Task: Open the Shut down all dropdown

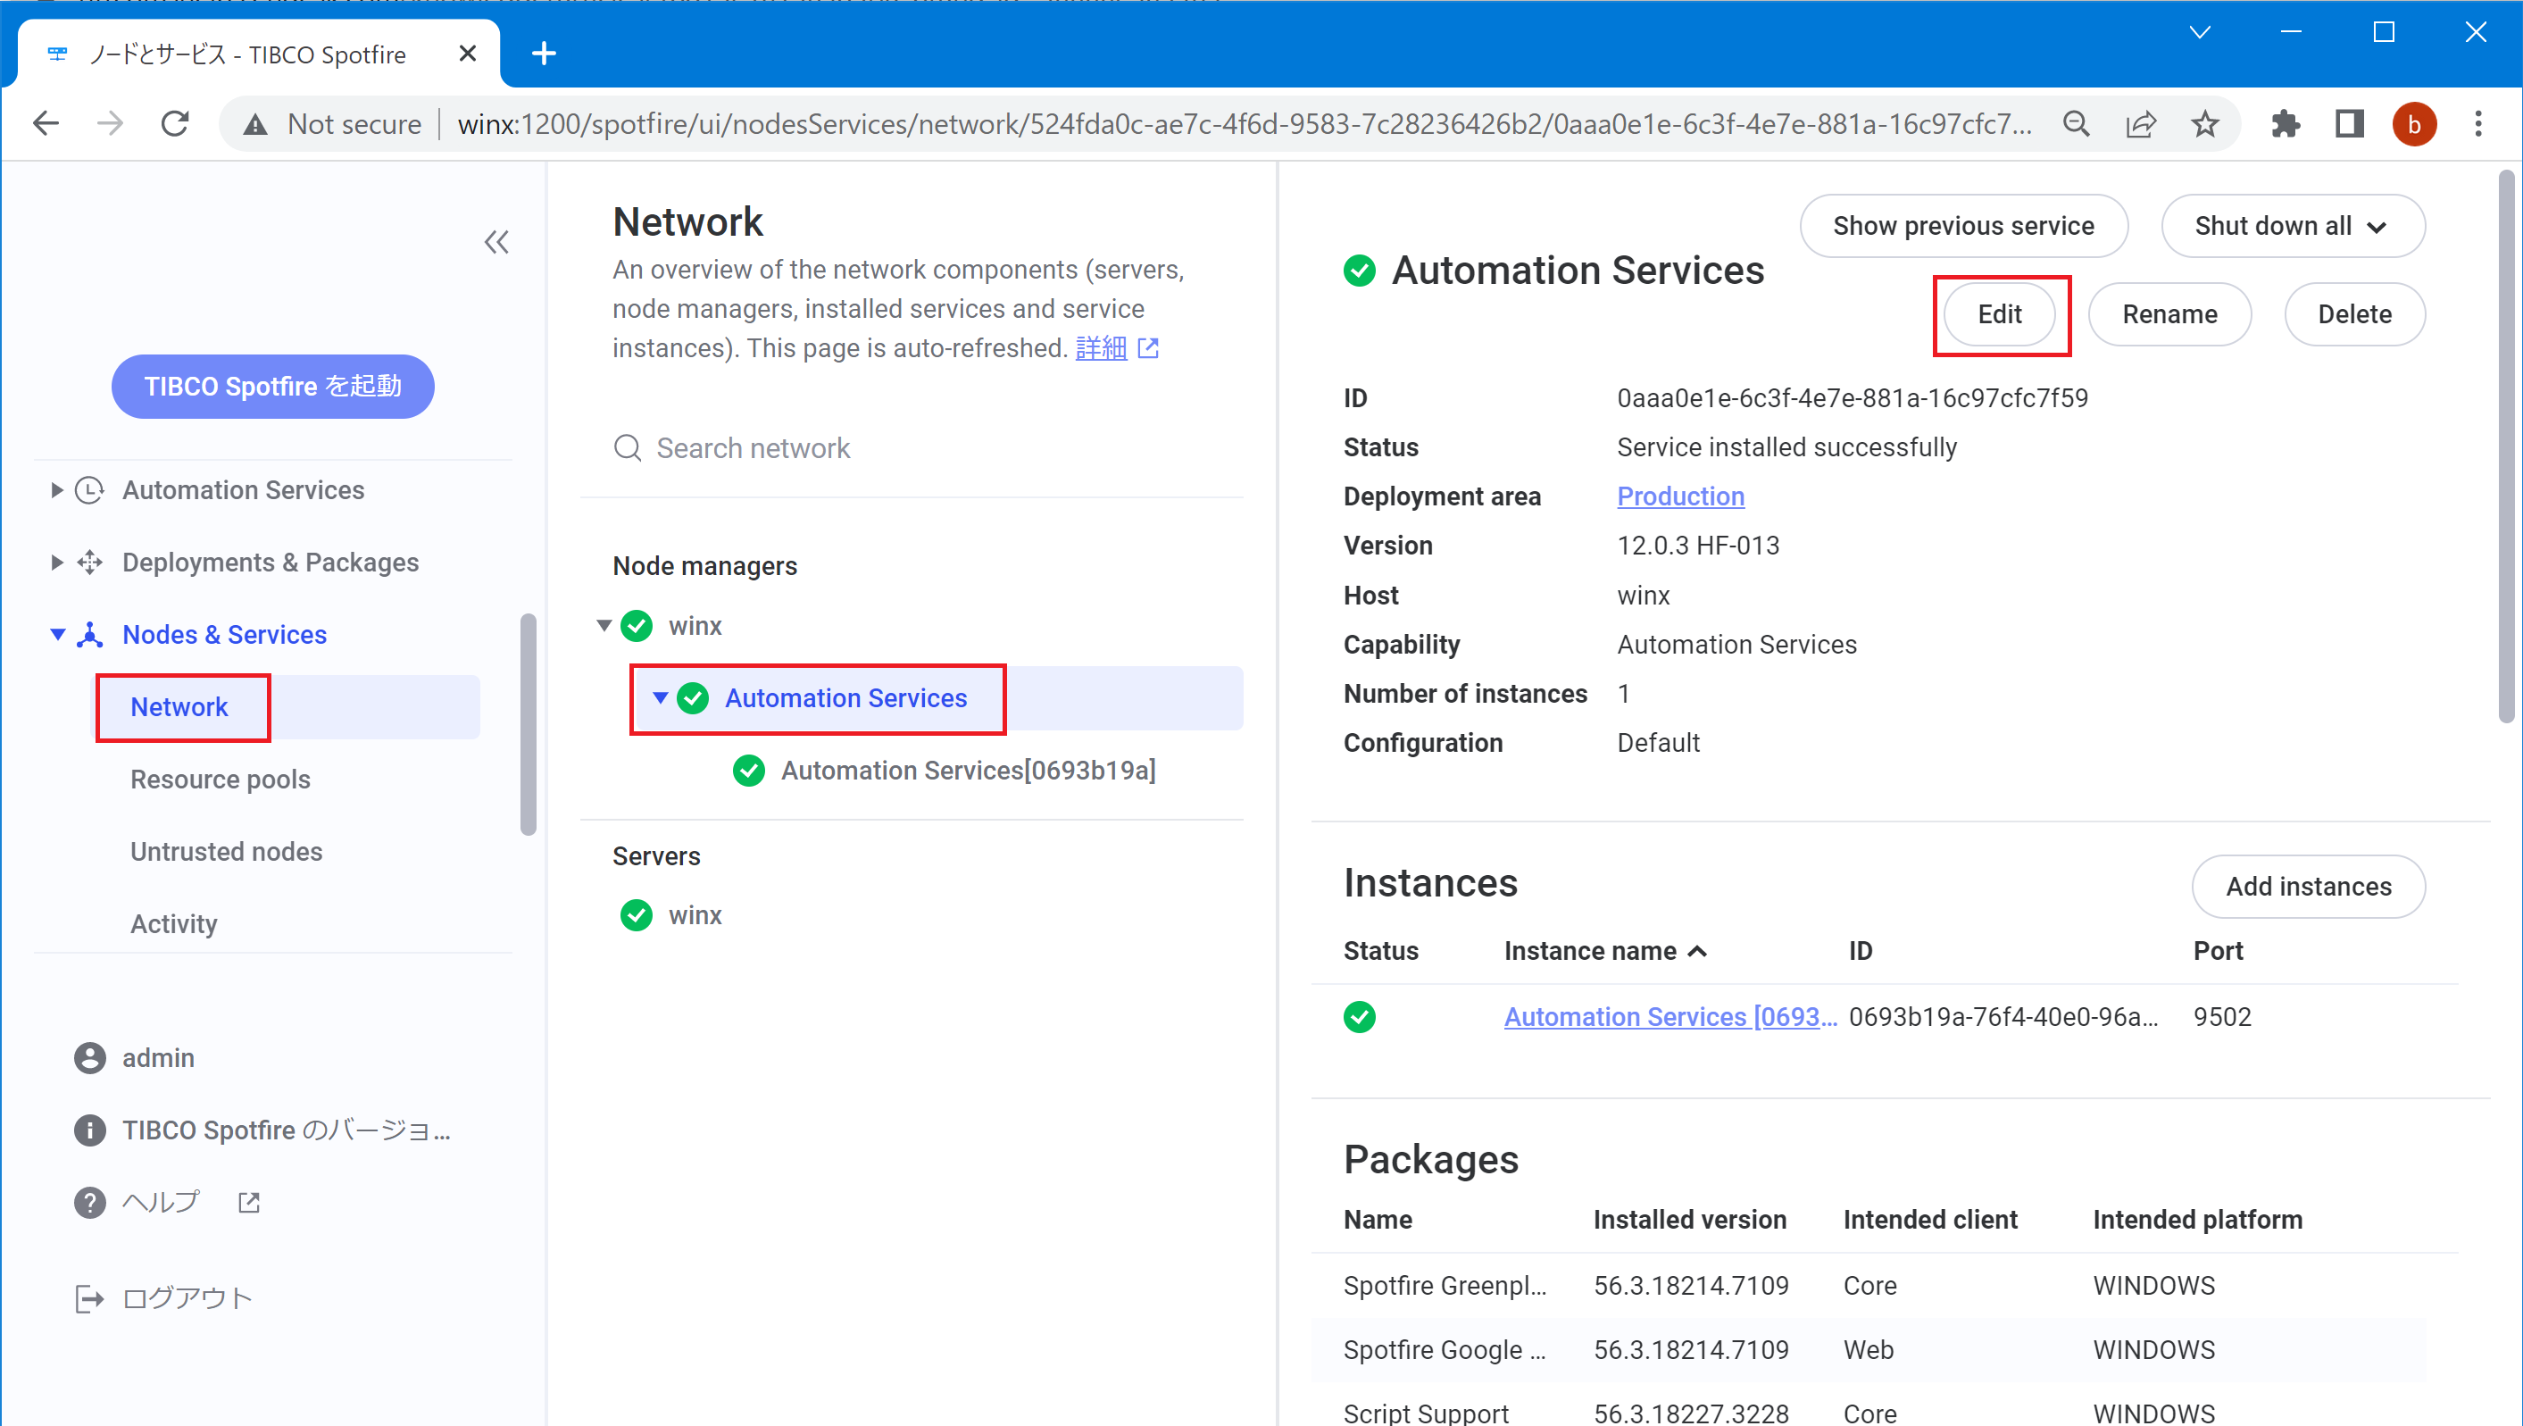Action: coord(2293,226)
